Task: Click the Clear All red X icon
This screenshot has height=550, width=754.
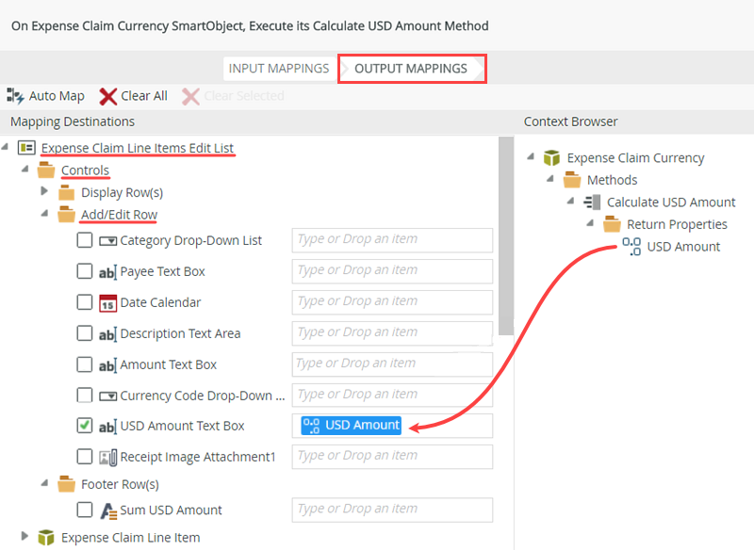Action: pyautogui.click(x=108, y=97)
